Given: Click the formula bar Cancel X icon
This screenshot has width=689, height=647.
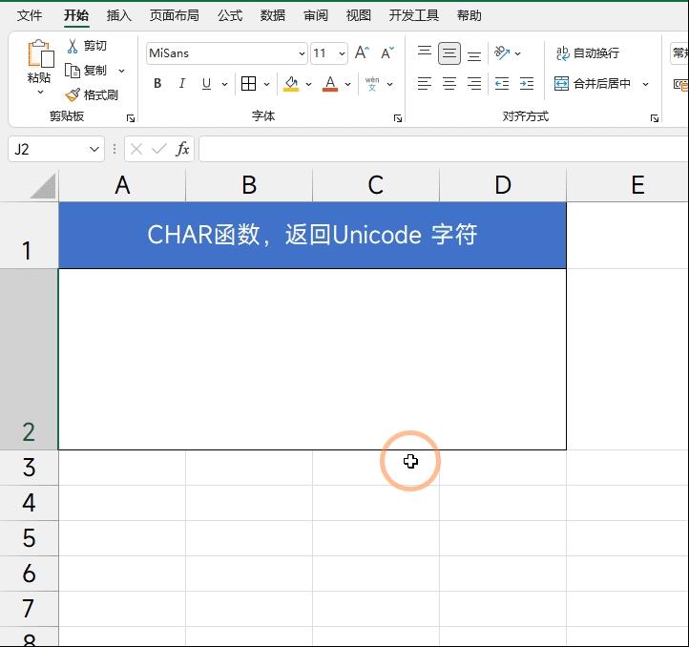Looking at the screenshot, I should click(136, 150).
